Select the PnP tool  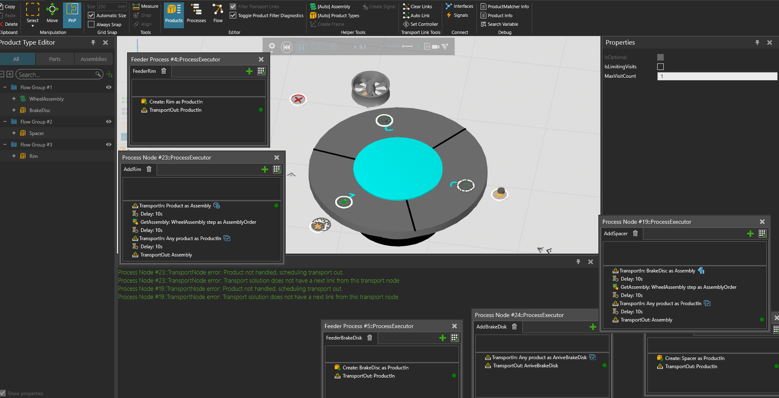coord(72,14)
